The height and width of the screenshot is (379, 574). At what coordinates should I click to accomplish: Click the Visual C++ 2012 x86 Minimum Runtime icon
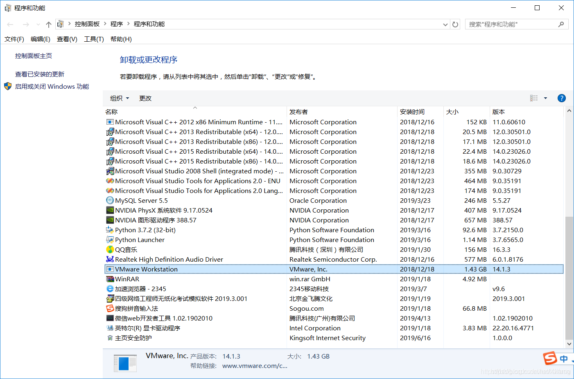[110, 122]
